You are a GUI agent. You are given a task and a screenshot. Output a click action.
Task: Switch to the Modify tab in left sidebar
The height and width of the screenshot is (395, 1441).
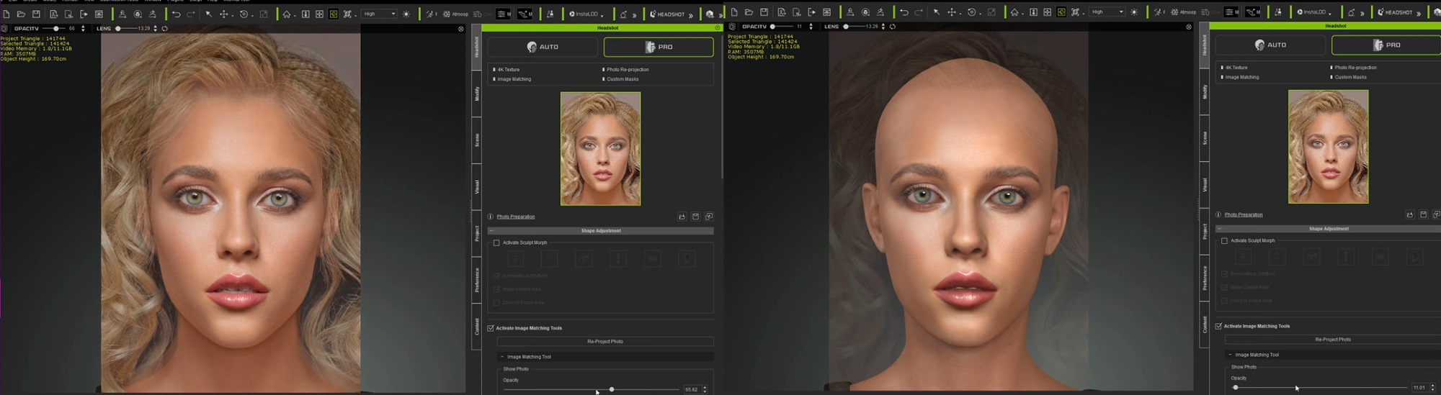(x=476, y=94)
